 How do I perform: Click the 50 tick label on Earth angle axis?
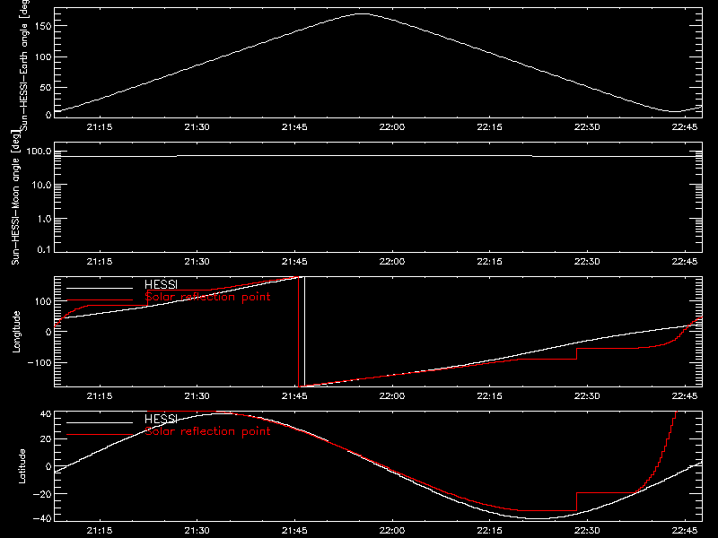pos(46,88)
